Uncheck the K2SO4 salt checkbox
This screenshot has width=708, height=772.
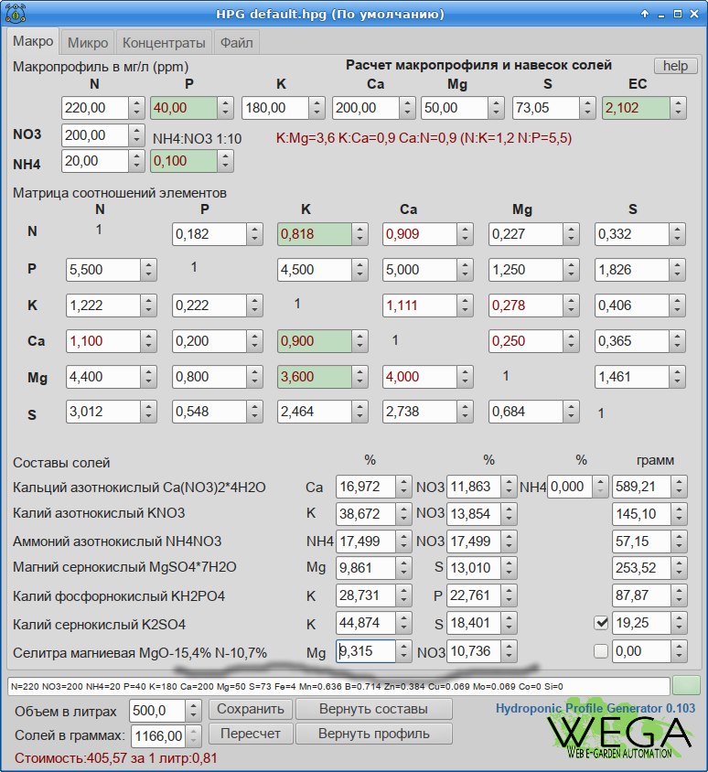pos(601,623)
